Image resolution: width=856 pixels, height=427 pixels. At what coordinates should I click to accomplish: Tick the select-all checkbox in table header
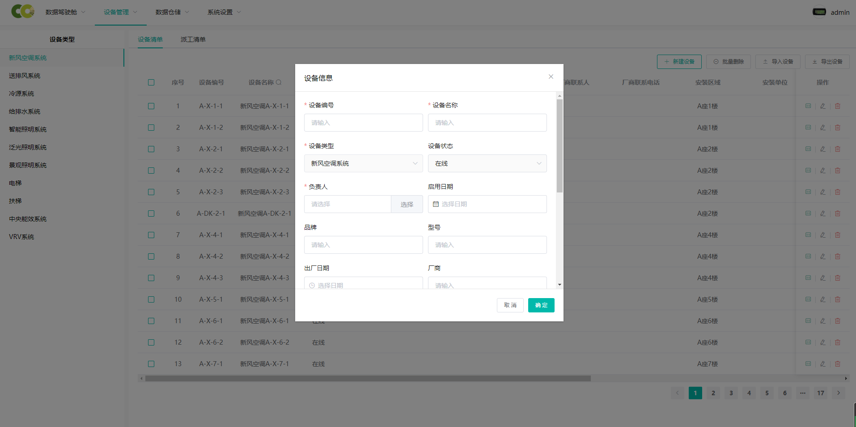[x=151, y=82]
